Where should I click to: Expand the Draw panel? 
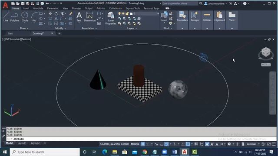coord(24,28)
